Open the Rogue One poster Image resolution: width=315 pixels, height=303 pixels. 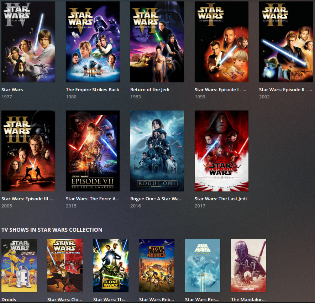click(157, 151)
